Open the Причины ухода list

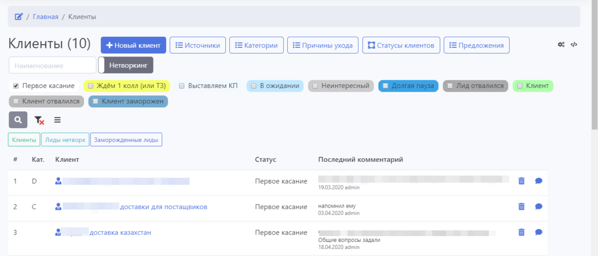(323, 45)
